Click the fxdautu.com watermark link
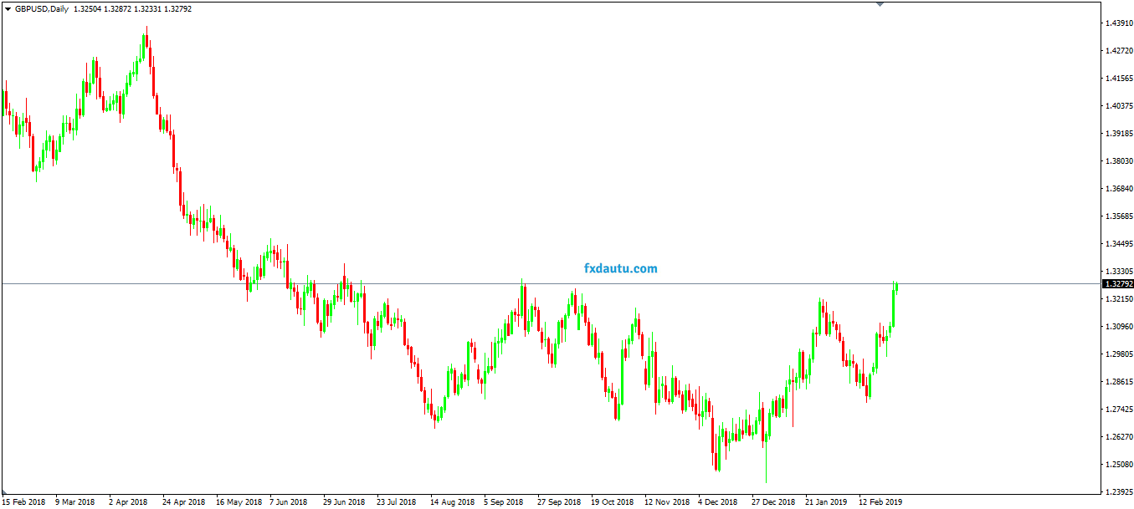 point(620,268)
